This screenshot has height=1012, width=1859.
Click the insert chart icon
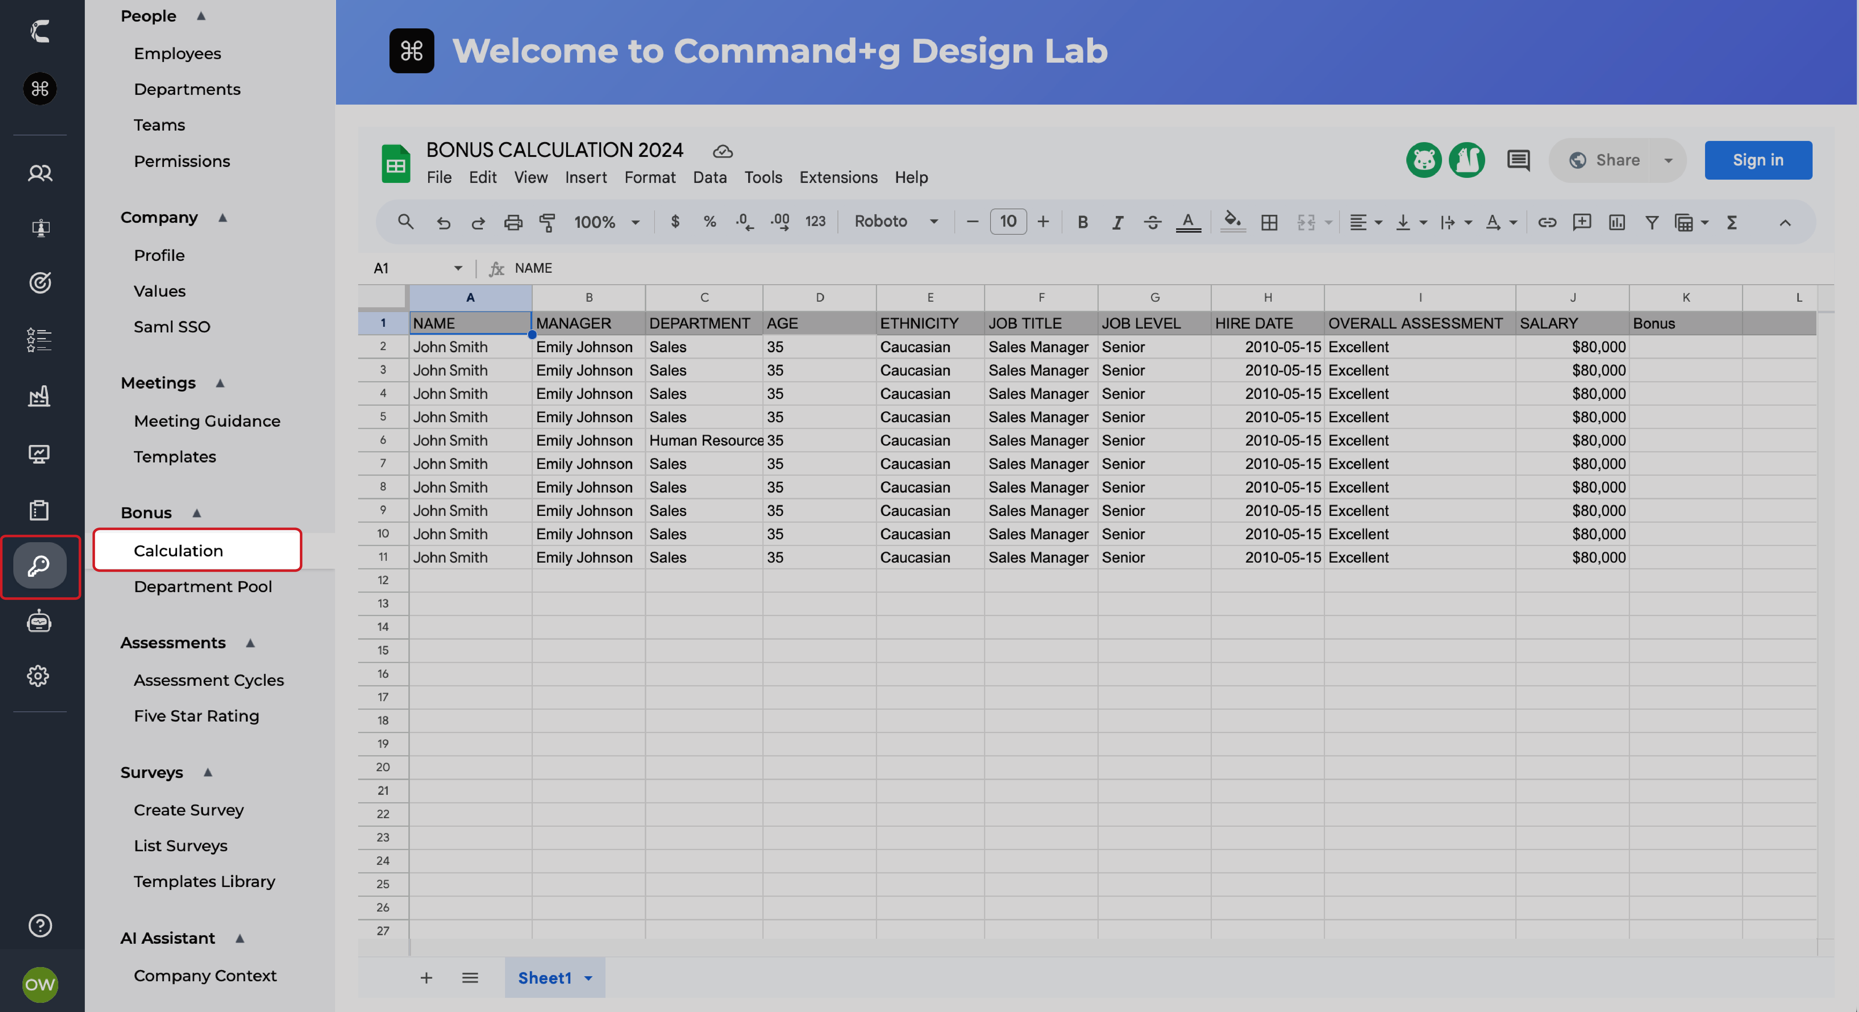click(x=1616, y=222)
